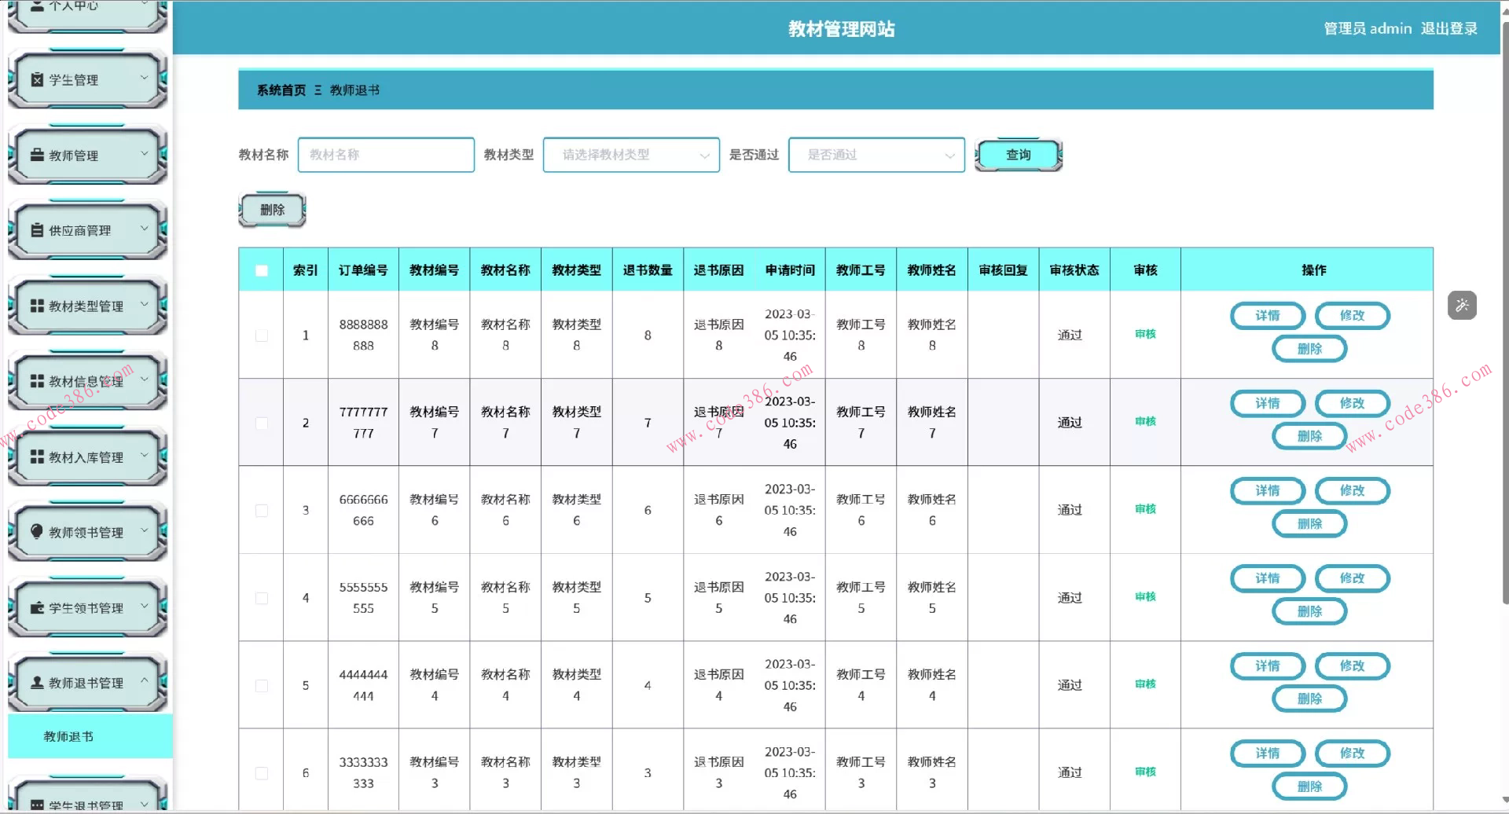Click the 教材名称 search input field
The image size is (1509, 814).
coord(386,155)
